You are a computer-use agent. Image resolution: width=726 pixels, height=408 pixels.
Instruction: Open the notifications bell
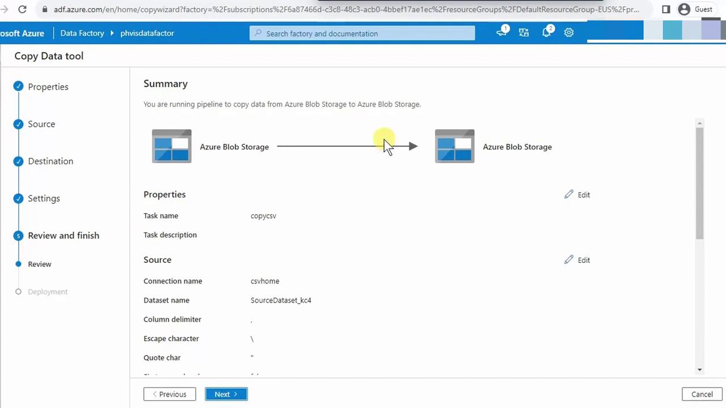tap(546, 33)
